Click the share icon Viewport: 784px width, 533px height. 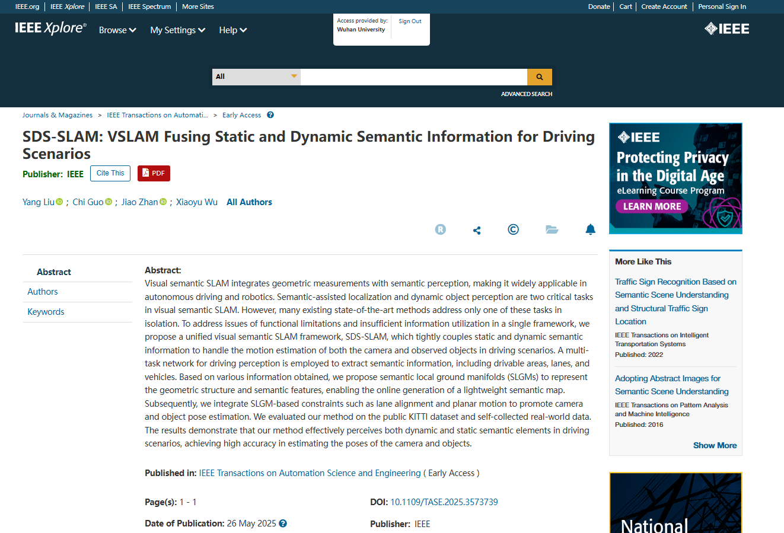(x=477, y=230)
